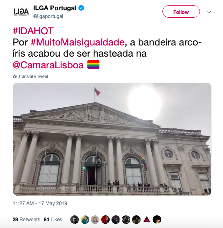Screen dimensions: 223x228
Task: Open the @ilgaportugal handle
Action: click(48, 16)
